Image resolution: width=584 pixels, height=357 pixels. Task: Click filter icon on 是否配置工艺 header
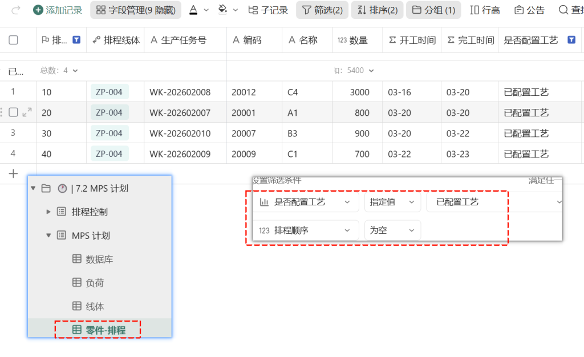coord(571,39)
